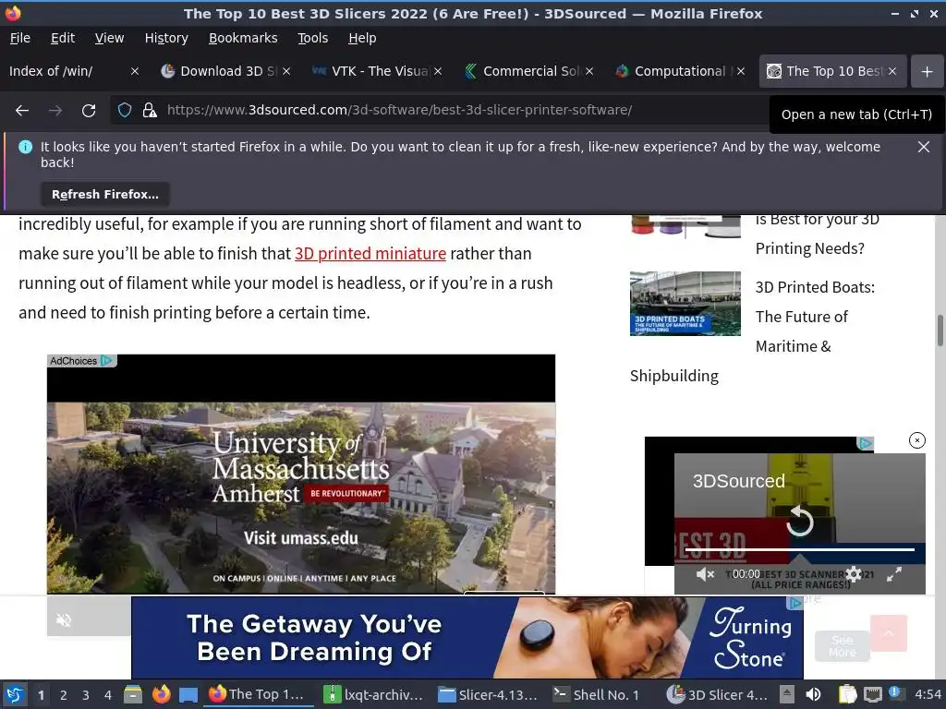The image size is (946, 709).
Task: Switch to the 'Computational' tab
Action: coord(675,71)
